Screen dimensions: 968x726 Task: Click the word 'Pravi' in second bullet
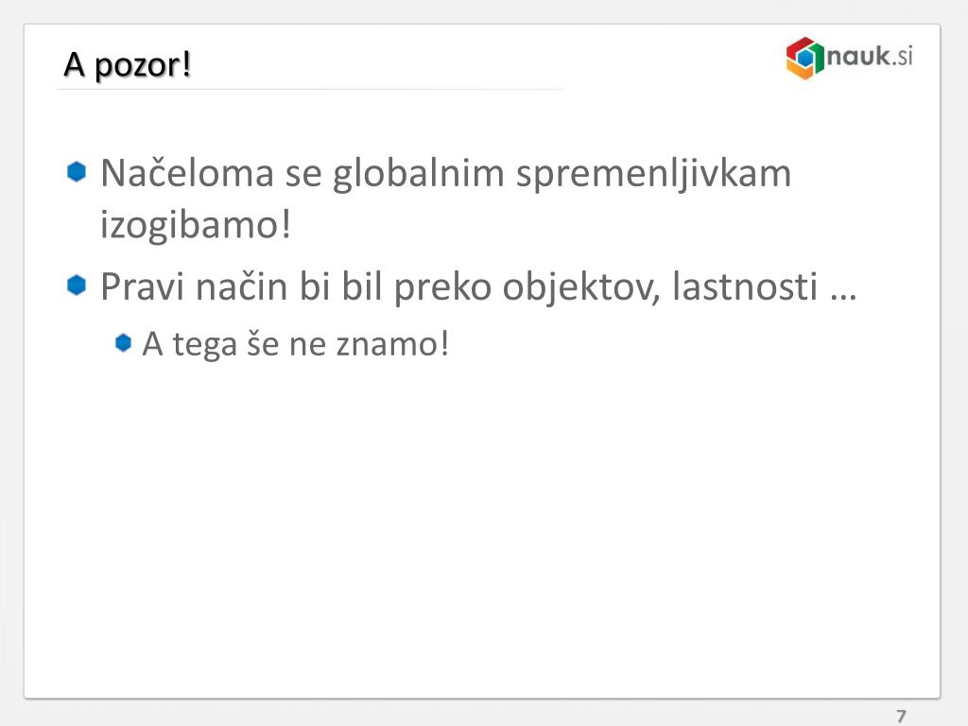pyautogui.click(x=142, y=287)
